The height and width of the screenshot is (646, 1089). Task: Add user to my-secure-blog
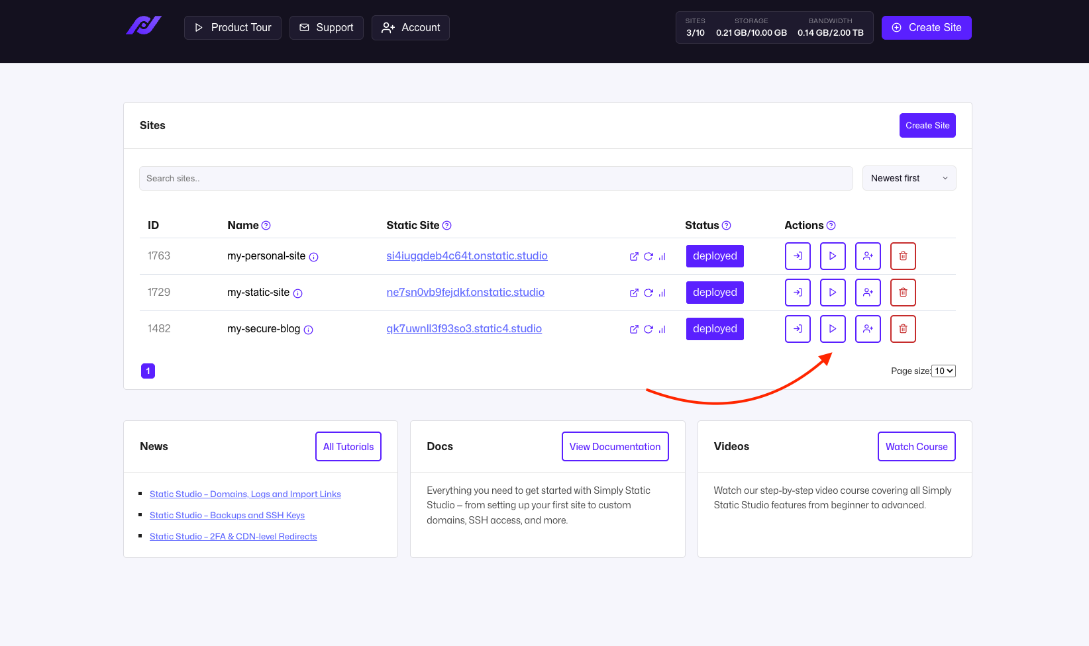pyautogui.click(x=868, y=329)
